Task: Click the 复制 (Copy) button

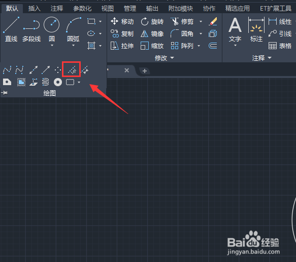Action: [122, 34]
